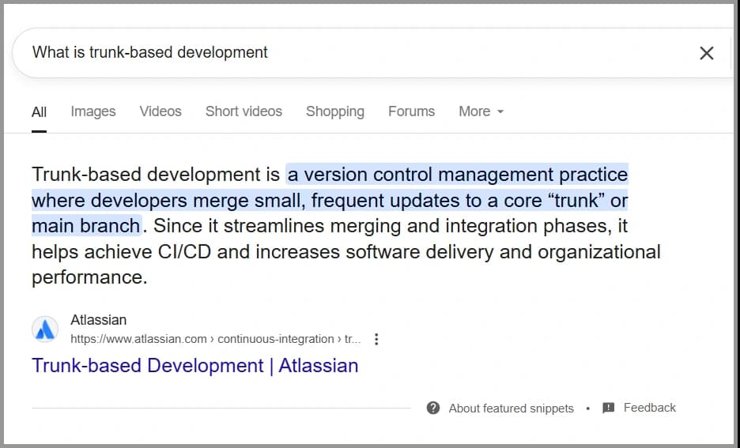Screen dimensions: 740x448
Task: Select the Shopping tab
Action: click(x=335, y=111)
